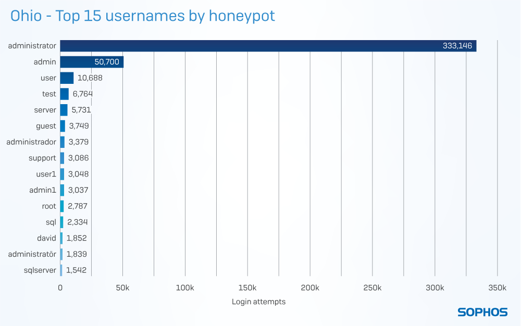Click the value 1,839
The height and width of the screenshot is (326, 521).
tap(77, 254)
